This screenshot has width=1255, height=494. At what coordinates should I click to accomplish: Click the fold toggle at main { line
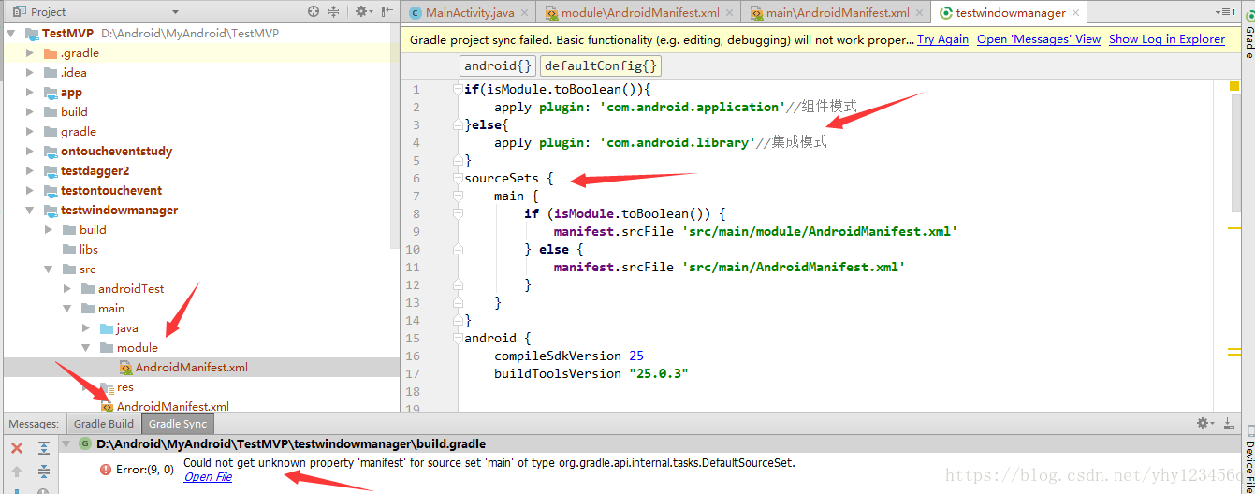459,196
